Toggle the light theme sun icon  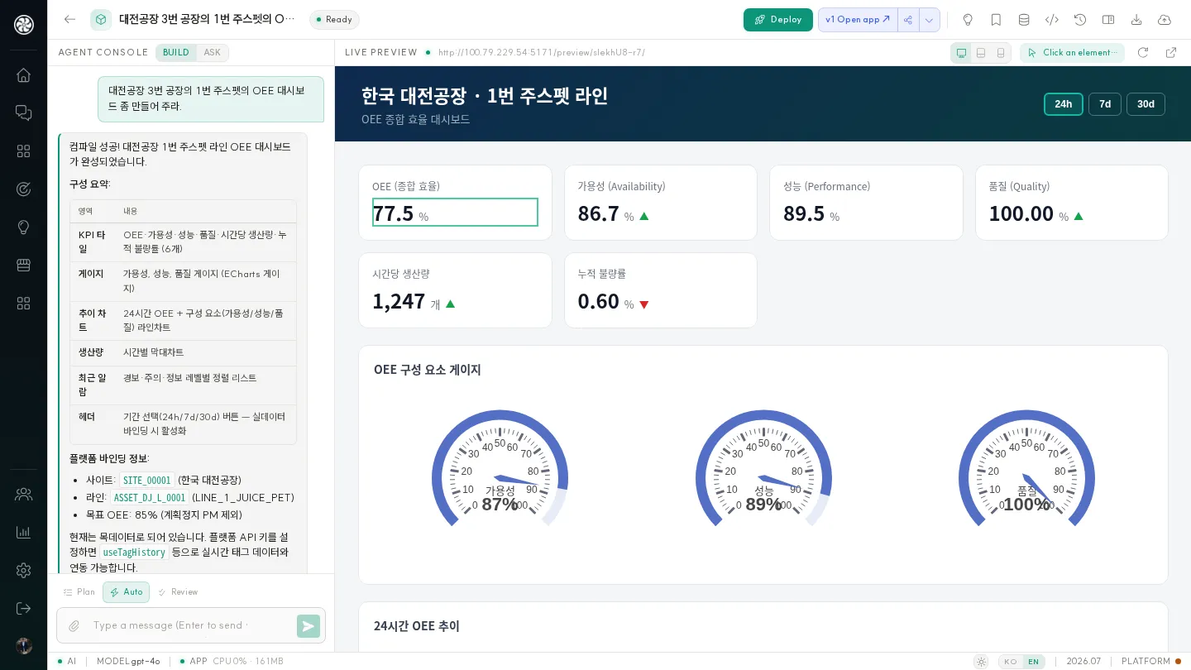[981, 662]
